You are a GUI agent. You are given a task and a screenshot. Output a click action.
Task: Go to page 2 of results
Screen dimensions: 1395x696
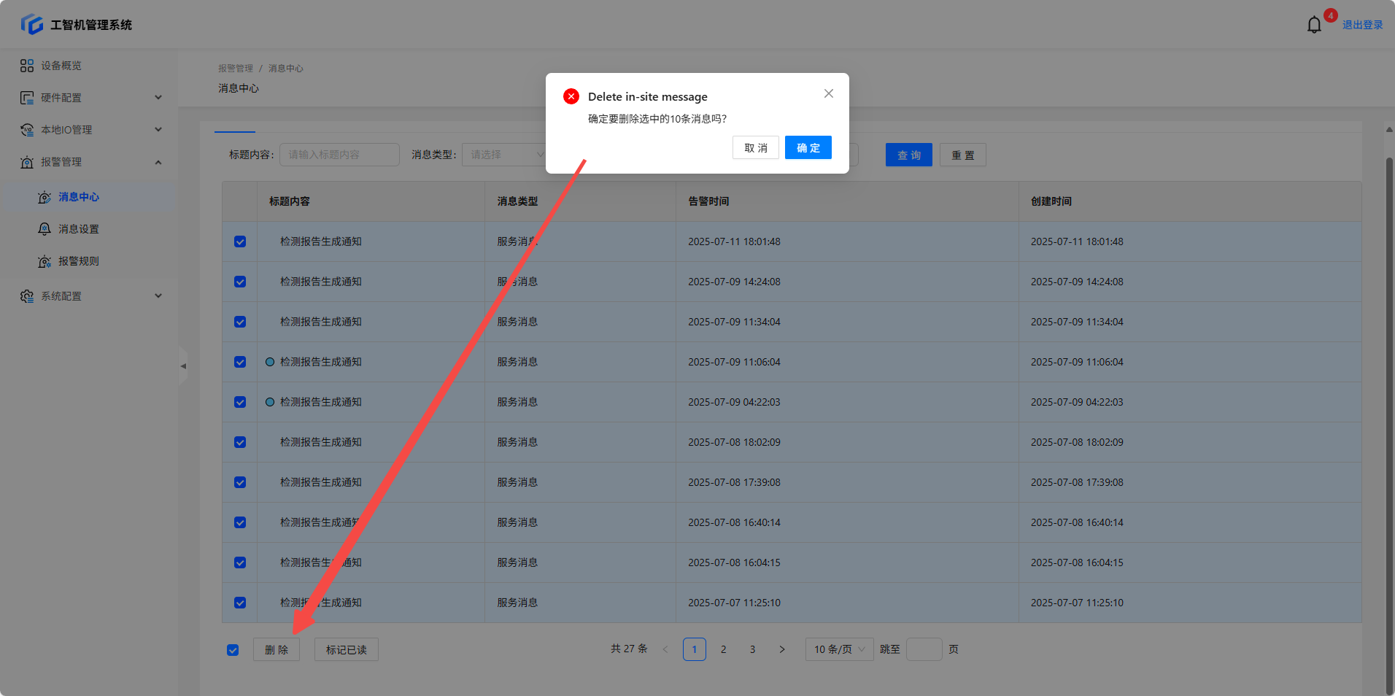pos(723,649)
